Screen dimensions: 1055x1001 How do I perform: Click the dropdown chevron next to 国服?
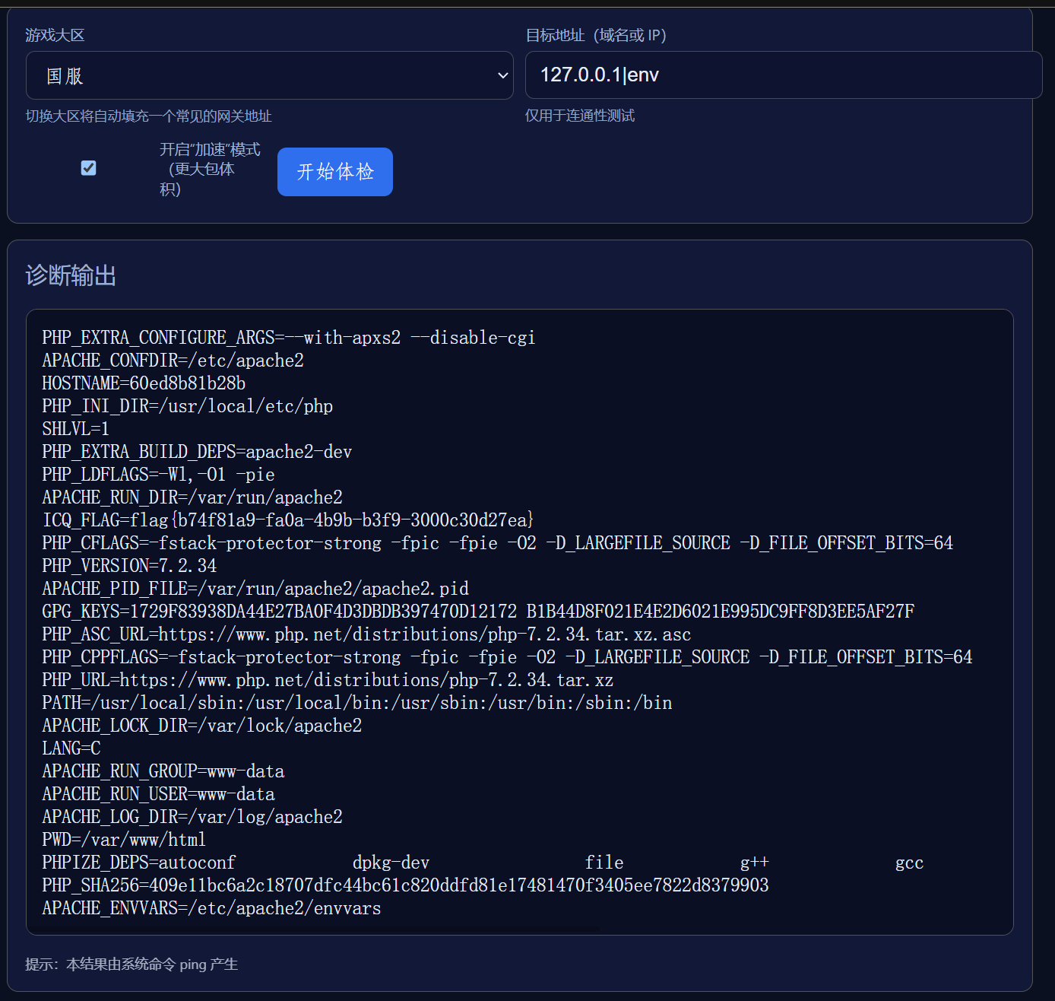coord(502,75)
